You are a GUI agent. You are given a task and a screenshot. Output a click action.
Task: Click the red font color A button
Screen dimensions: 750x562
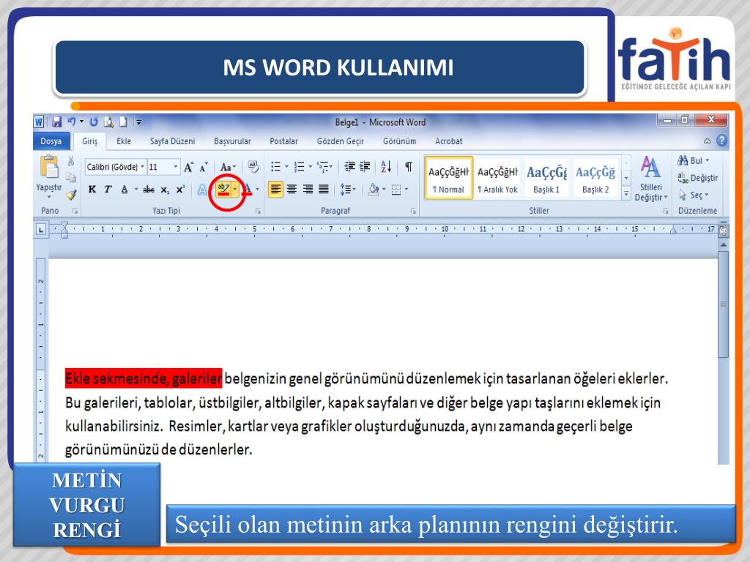tap(248, 190)
